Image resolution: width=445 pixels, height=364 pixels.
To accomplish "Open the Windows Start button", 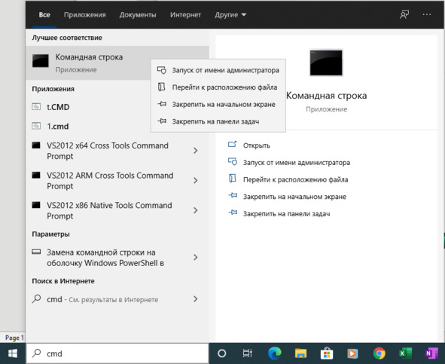I will tap(13, 353).
